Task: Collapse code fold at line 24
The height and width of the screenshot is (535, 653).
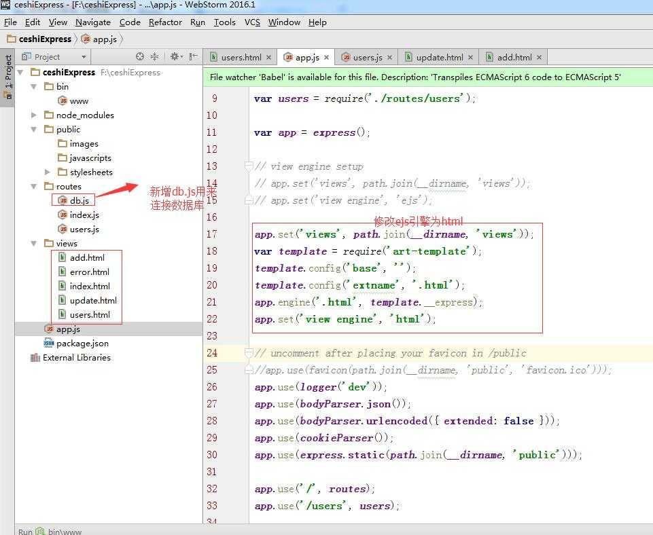Action: pos(249,353)
